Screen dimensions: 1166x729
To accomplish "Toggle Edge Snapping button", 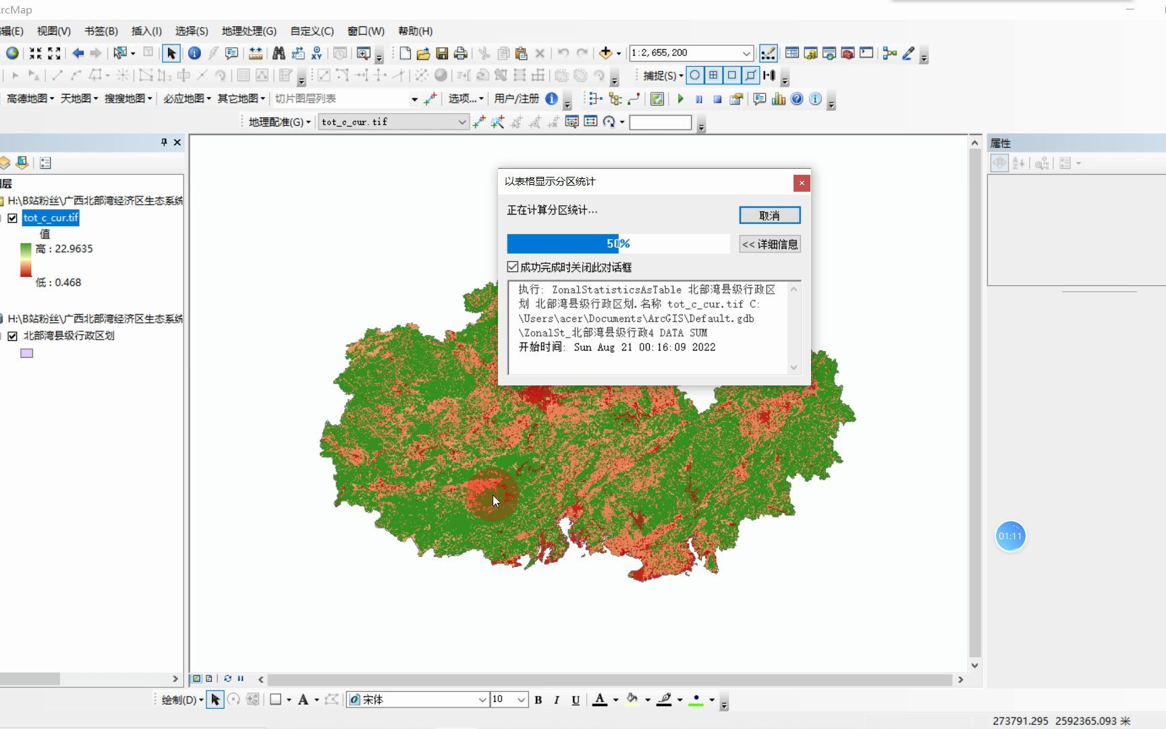I will (x=750, y=76).
